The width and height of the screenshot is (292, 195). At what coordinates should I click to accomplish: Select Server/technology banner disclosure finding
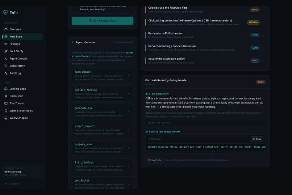[x=205, y=48]
